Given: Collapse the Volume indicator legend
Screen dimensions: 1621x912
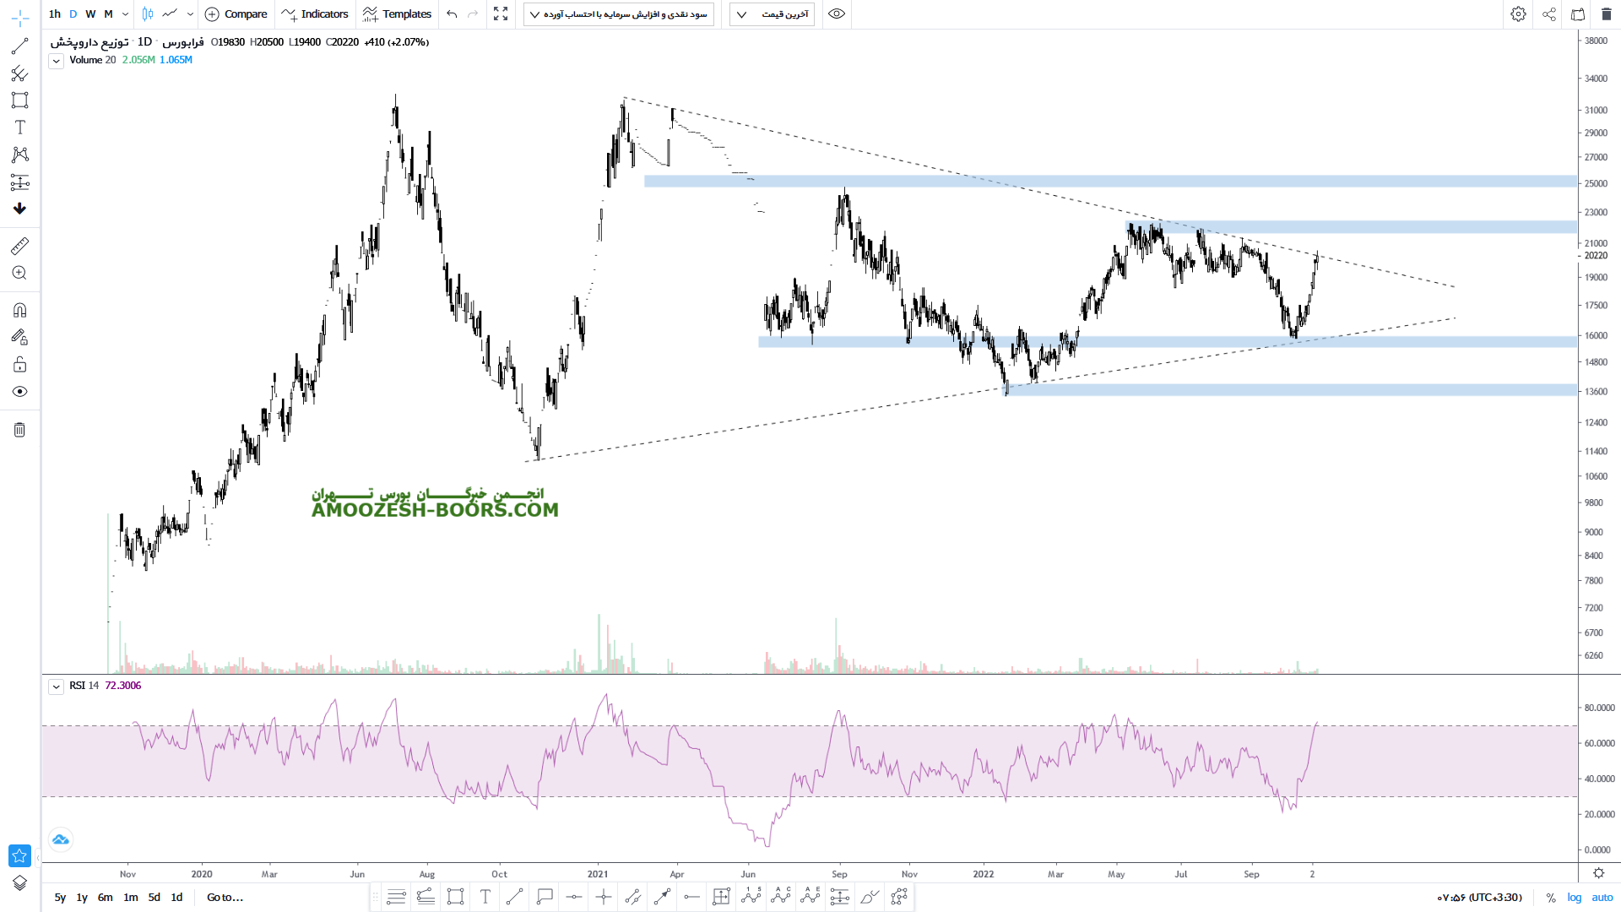Looking at the screenshot, I should [x=56, y=61].
